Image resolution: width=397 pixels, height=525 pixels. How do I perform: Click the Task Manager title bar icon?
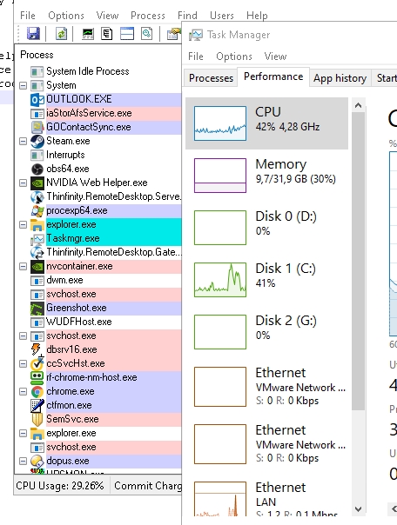click(x=196, y=35)
